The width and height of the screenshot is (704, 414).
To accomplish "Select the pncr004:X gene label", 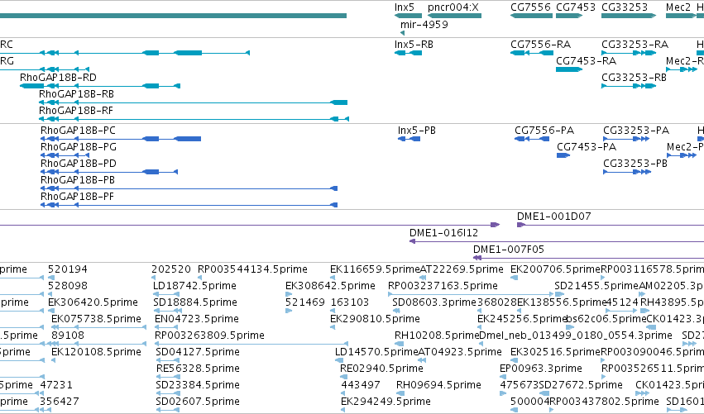I will tap(453, 7).
